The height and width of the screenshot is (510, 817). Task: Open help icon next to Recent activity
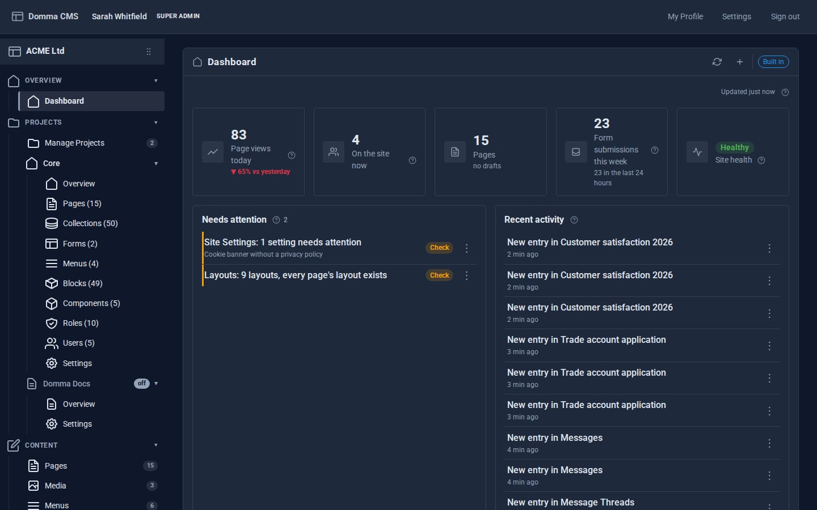point(574,220)
